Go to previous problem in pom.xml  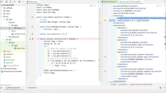161,6
